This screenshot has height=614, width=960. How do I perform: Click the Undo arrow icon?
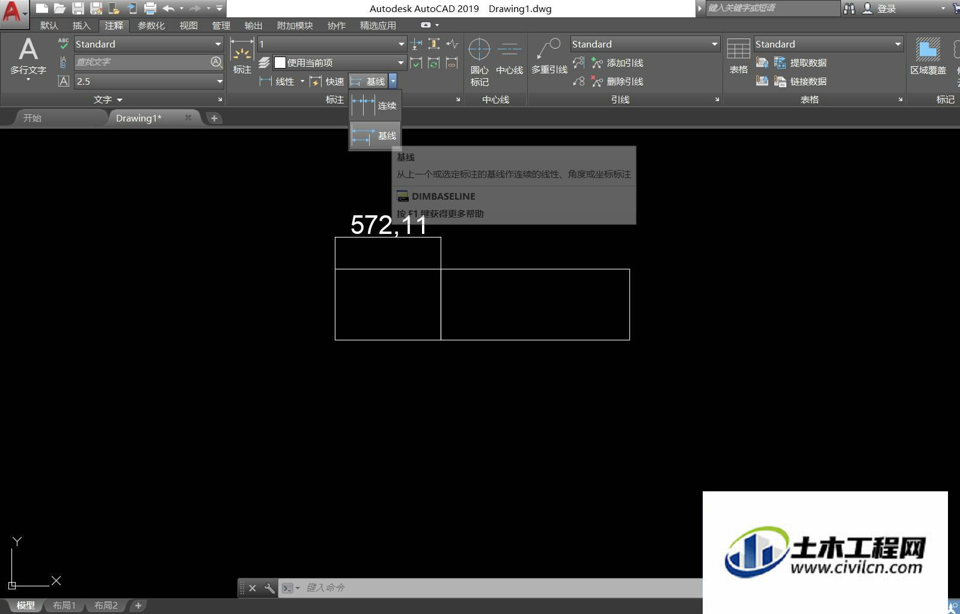tap(168, 8)
